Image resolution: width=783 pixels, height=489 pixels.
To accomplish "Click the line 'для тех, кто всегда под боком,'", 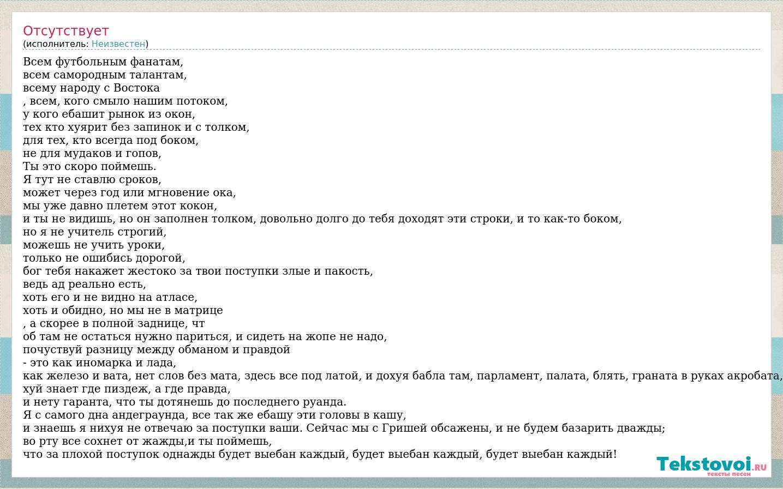I will 111,140.
